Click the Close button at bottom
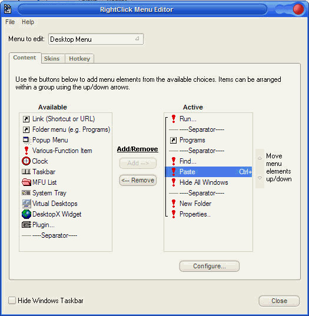Screen dimensions: 309x316 [279, 301]
